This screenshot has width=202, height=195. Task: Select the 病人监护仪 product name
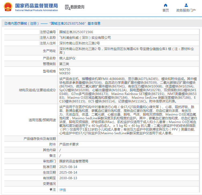tap(67, 58)
